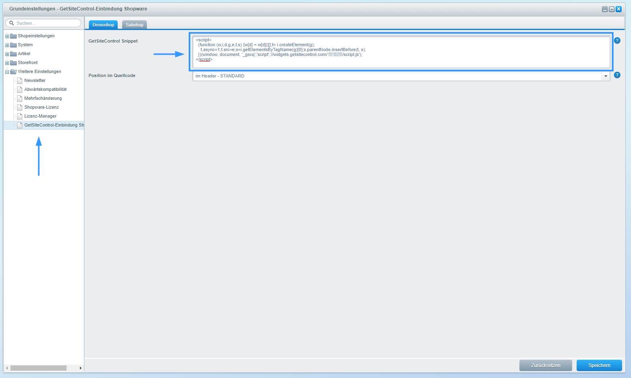Click Weitere Einstellungen open folder icon

[13, 71]
